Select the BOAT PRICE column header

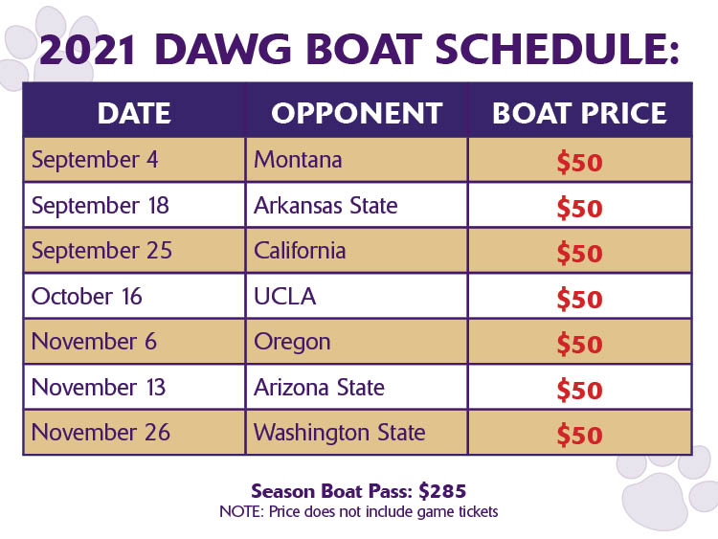[x=579, y=113]
